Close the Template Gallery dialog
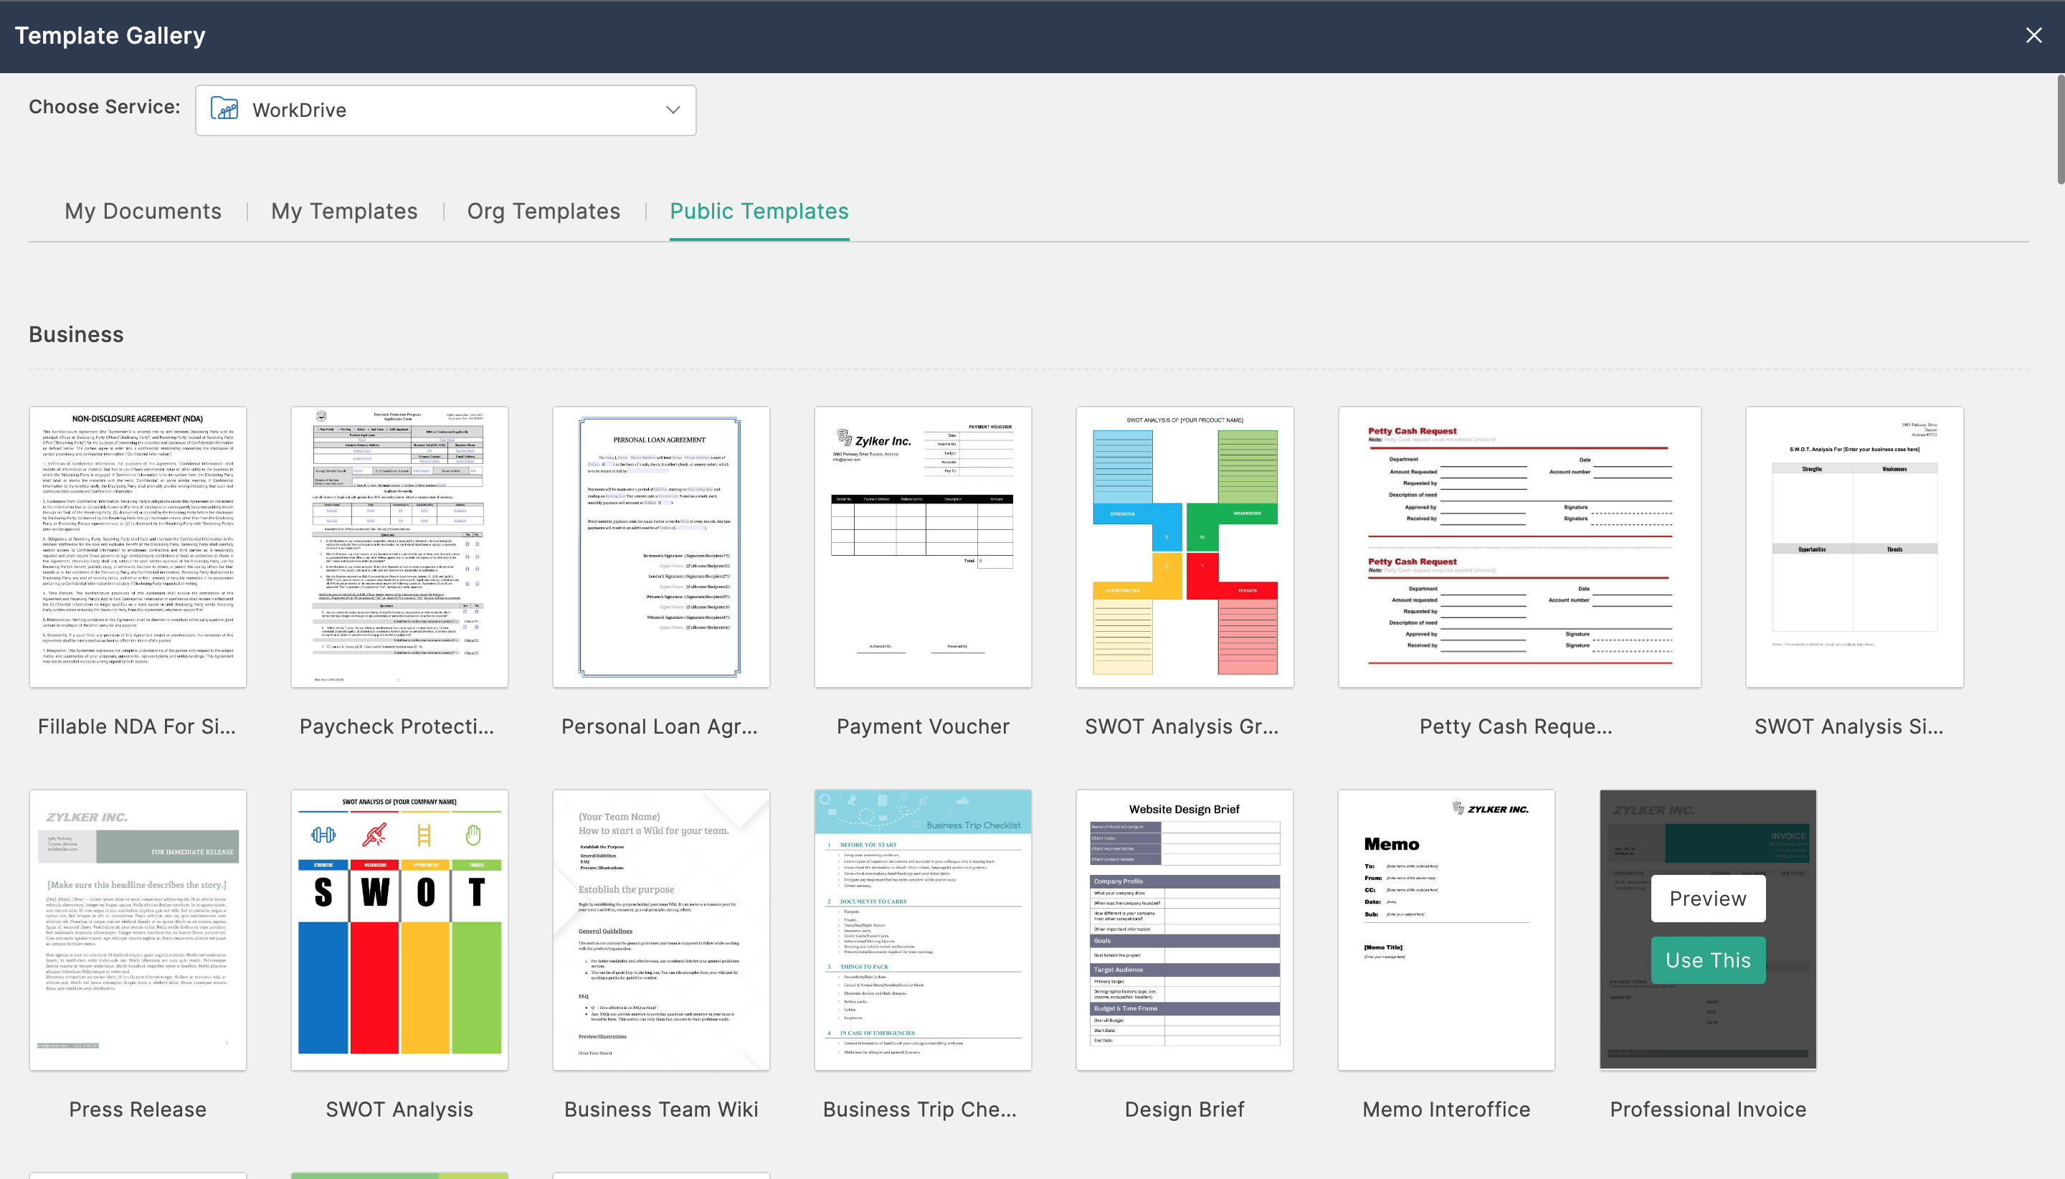The width and height of the screenshot is (2065, 1179). click(x=2033, y=36)
